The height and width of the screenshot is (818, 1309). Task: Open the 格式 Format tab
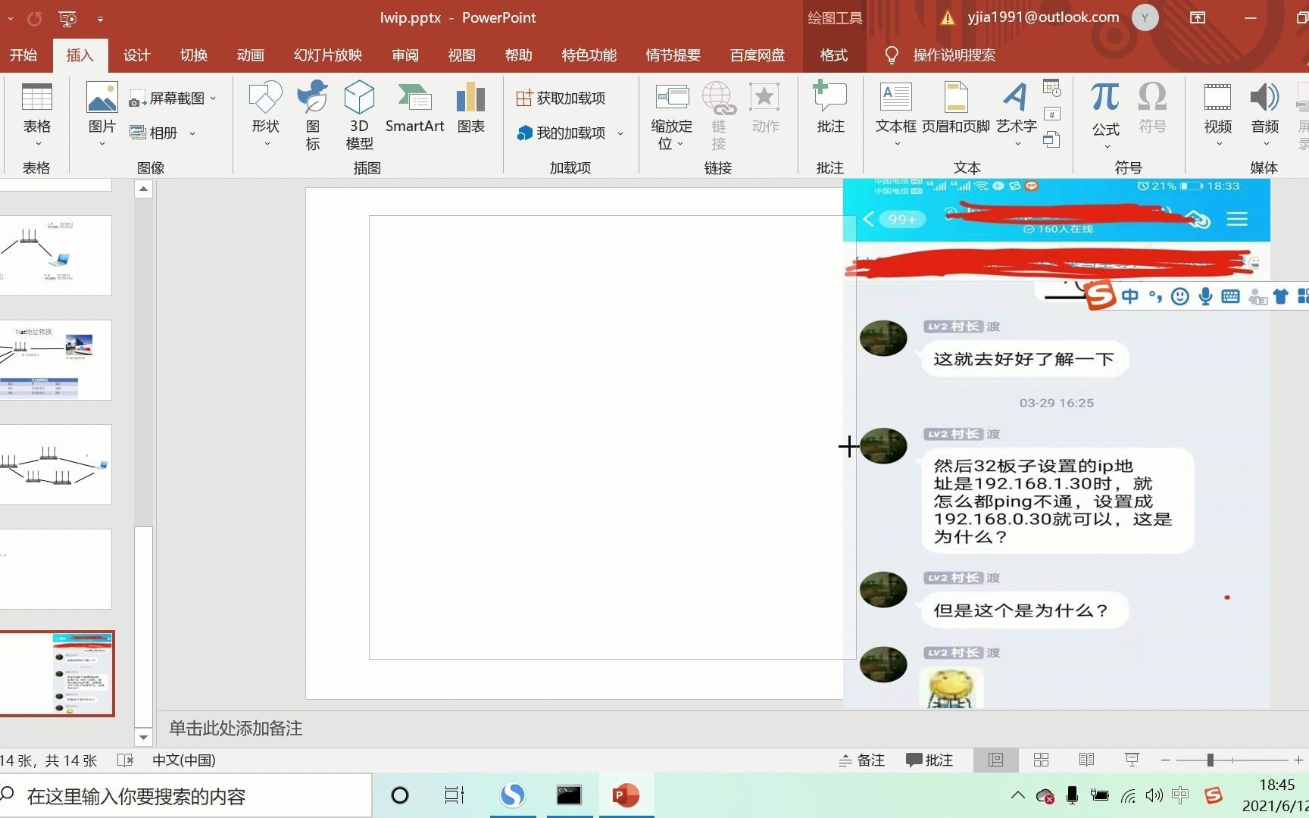[833, 55]
